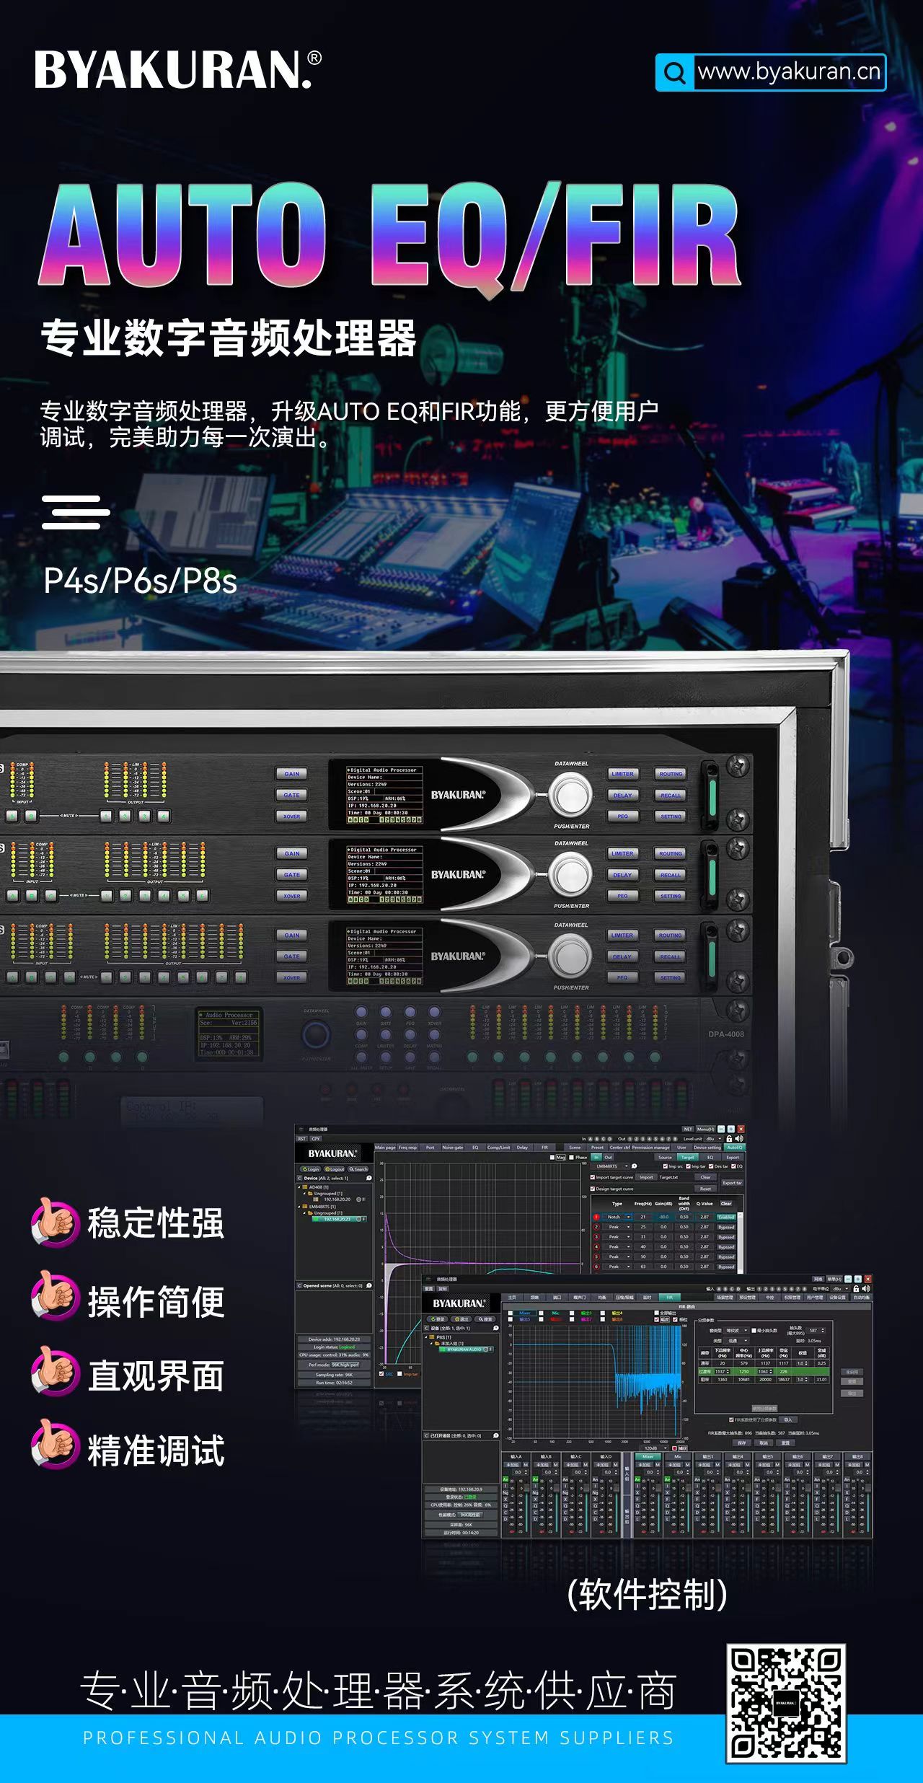
Task: Click the speaker icon in English software window
Action: point(739,1138)
